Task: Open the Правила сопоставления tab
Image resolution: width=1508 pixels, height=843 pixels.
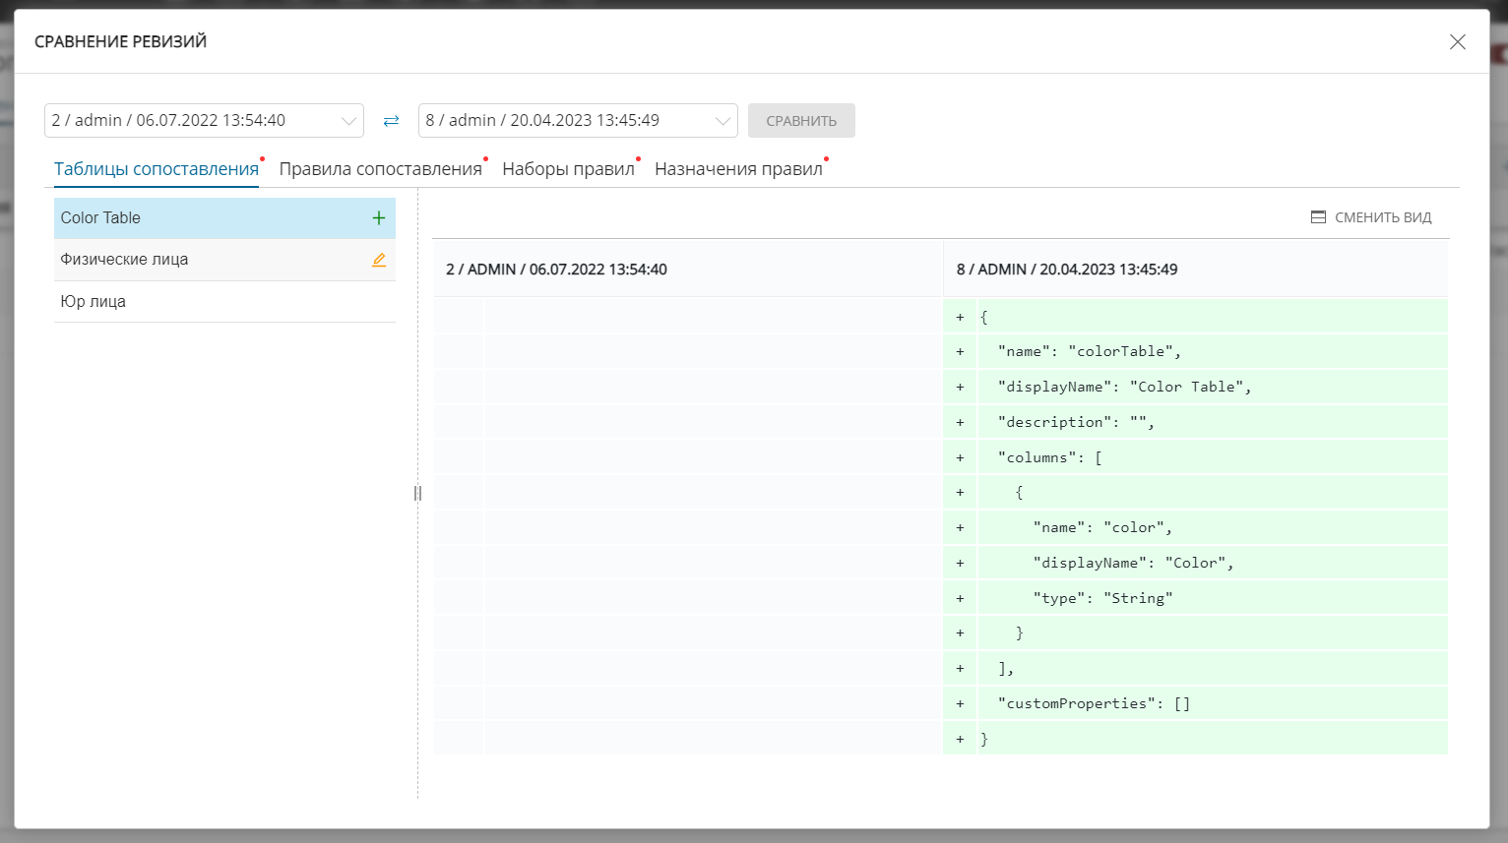Action: point(380,169)
